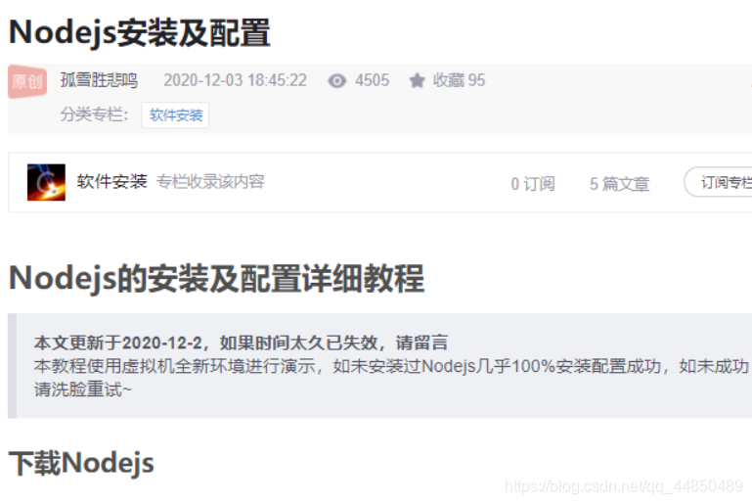This screenshot has height=504, width=752.
Task: Select the 软件安装 category tag
Action: click(x=175, y=115)
